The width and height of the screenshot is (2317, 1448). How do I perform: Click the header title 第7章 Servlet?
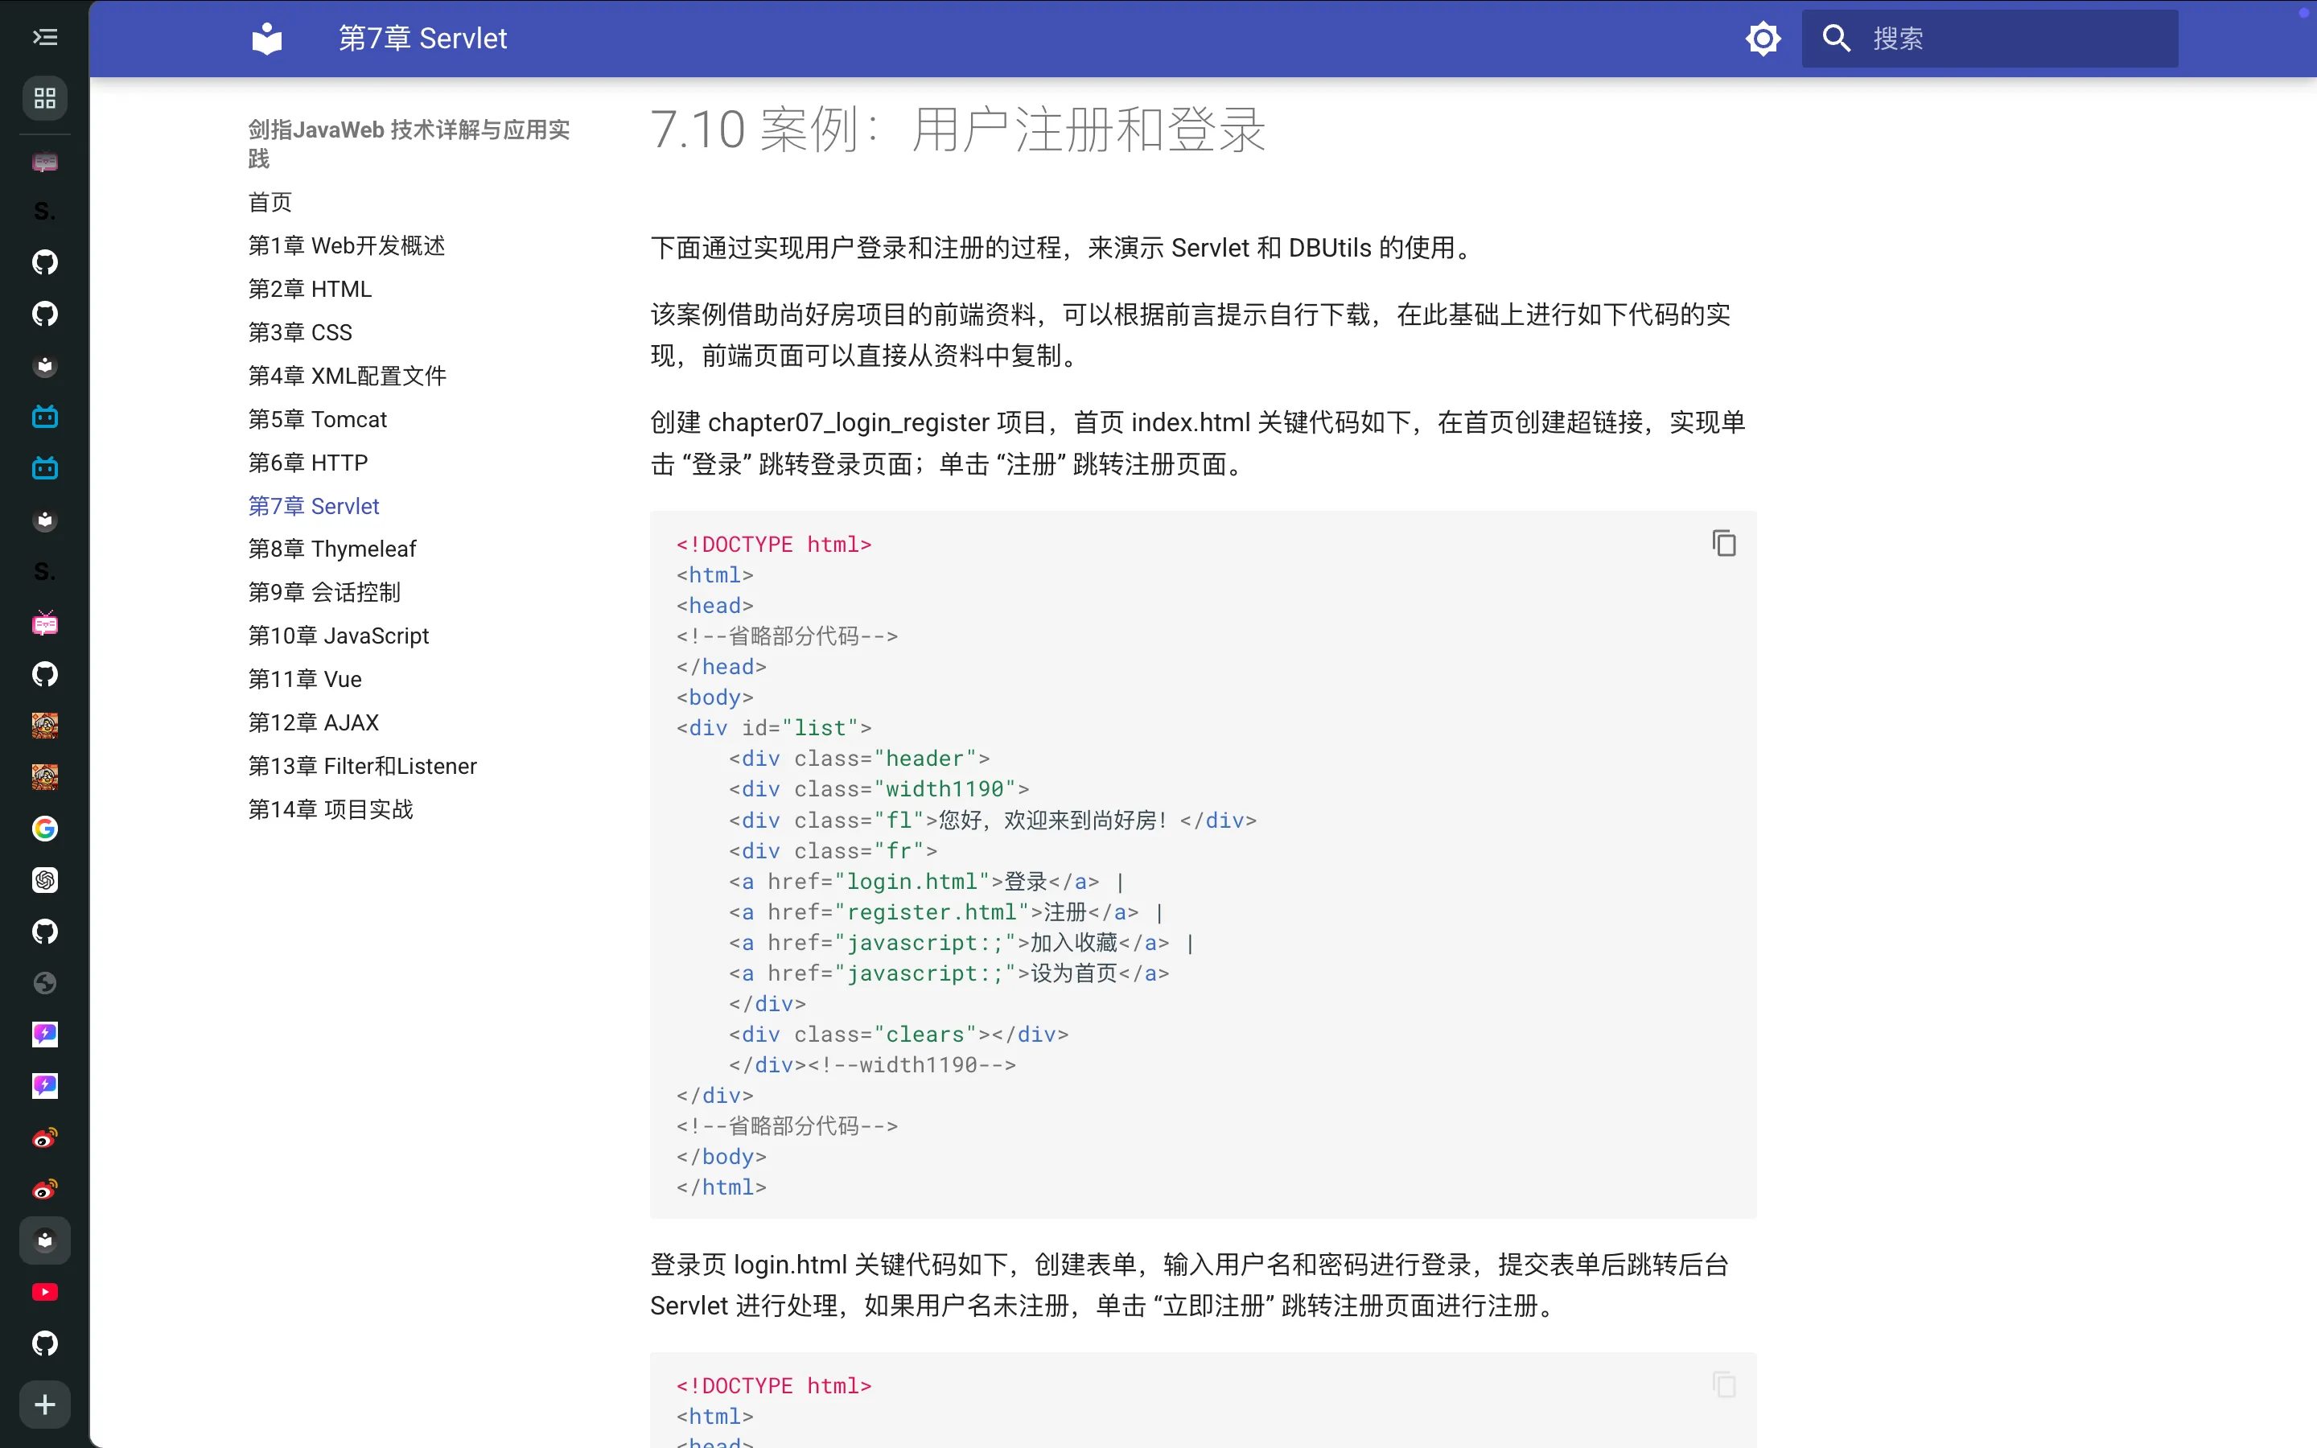[422, 39]
